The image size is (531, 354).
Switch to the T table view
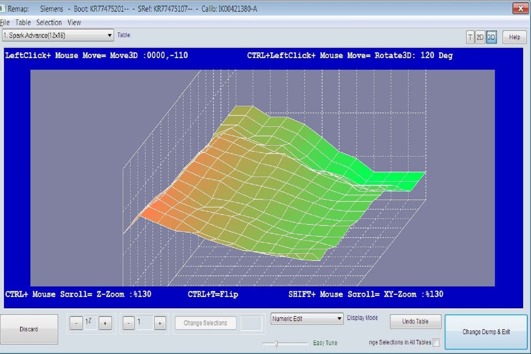click(x=470, y=37)
